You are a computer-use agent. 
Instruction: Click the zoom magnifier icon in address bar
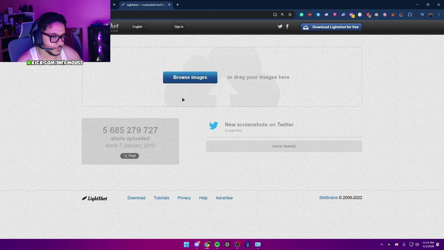point(282,15)
